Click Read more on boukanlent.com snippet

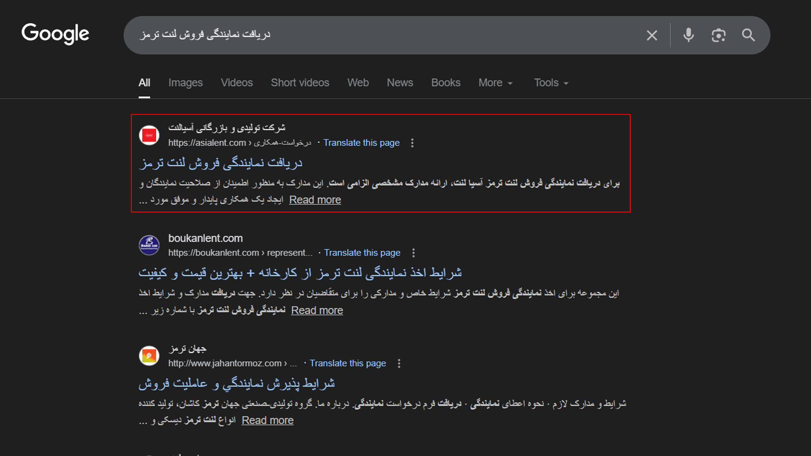(x=317, y=310)
